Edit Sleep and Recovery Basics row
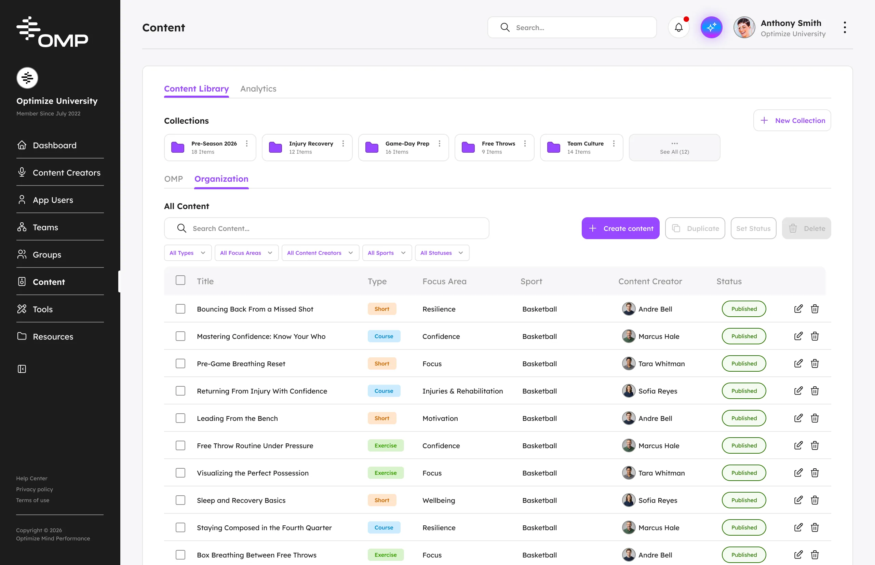Viewport: 875px width, 565px height. coord(798,500)
